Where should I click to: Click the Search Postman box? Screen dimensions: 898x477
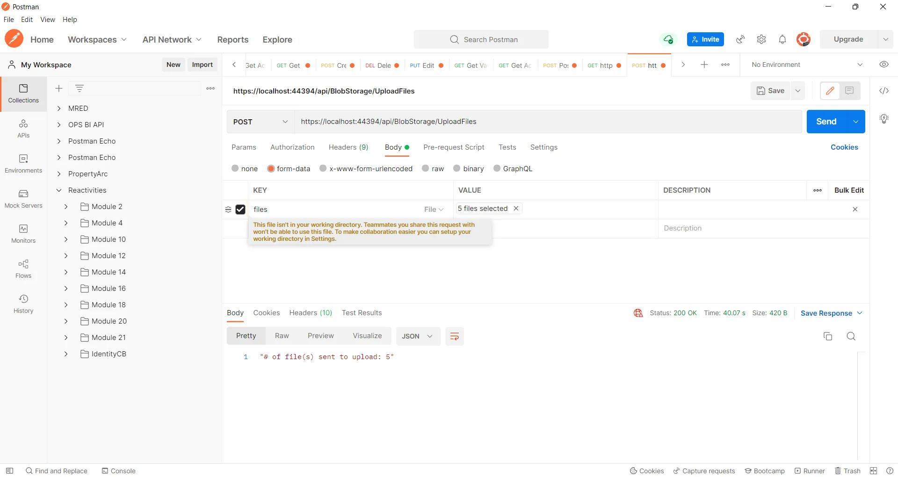pyautogui.click(x=481, y=39)
